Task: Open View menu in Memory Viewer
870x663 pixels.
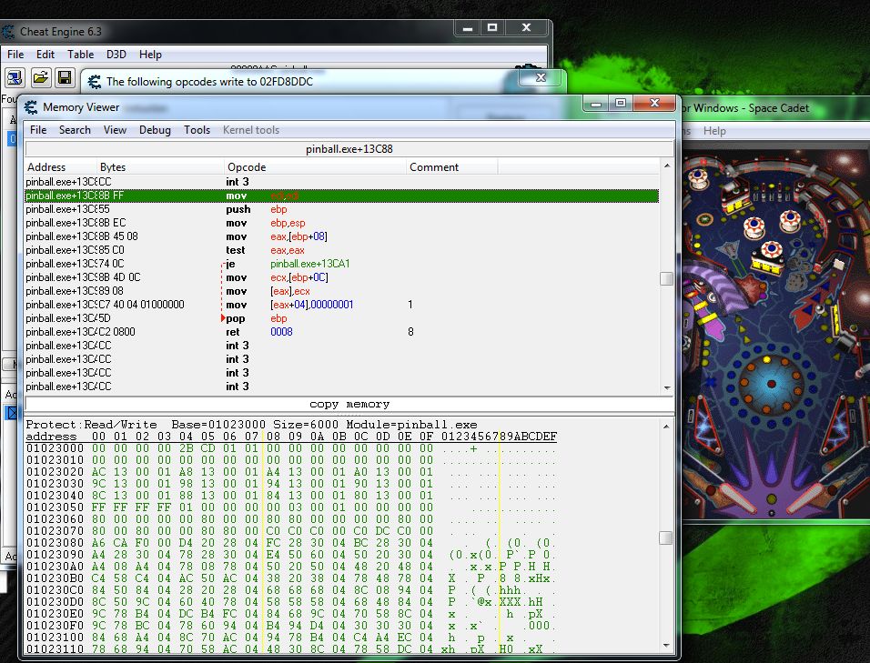Action: click(x=115, y=130)
